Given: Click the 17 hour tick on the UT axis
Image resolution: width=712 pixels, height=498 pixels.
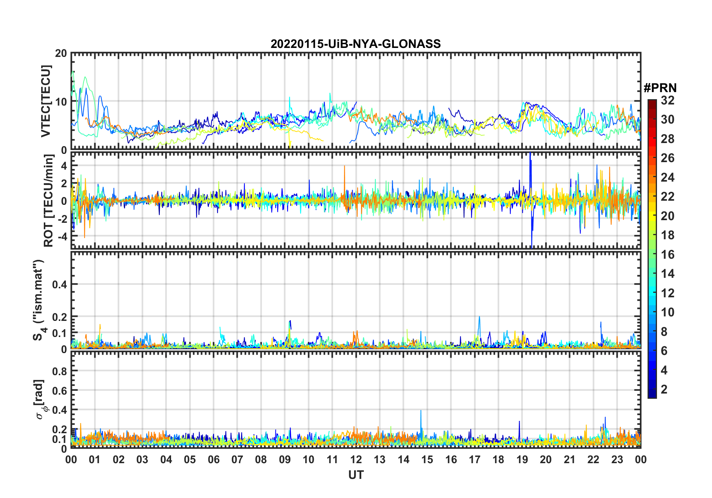Looking at the screenshot, I should coord(475,459).
